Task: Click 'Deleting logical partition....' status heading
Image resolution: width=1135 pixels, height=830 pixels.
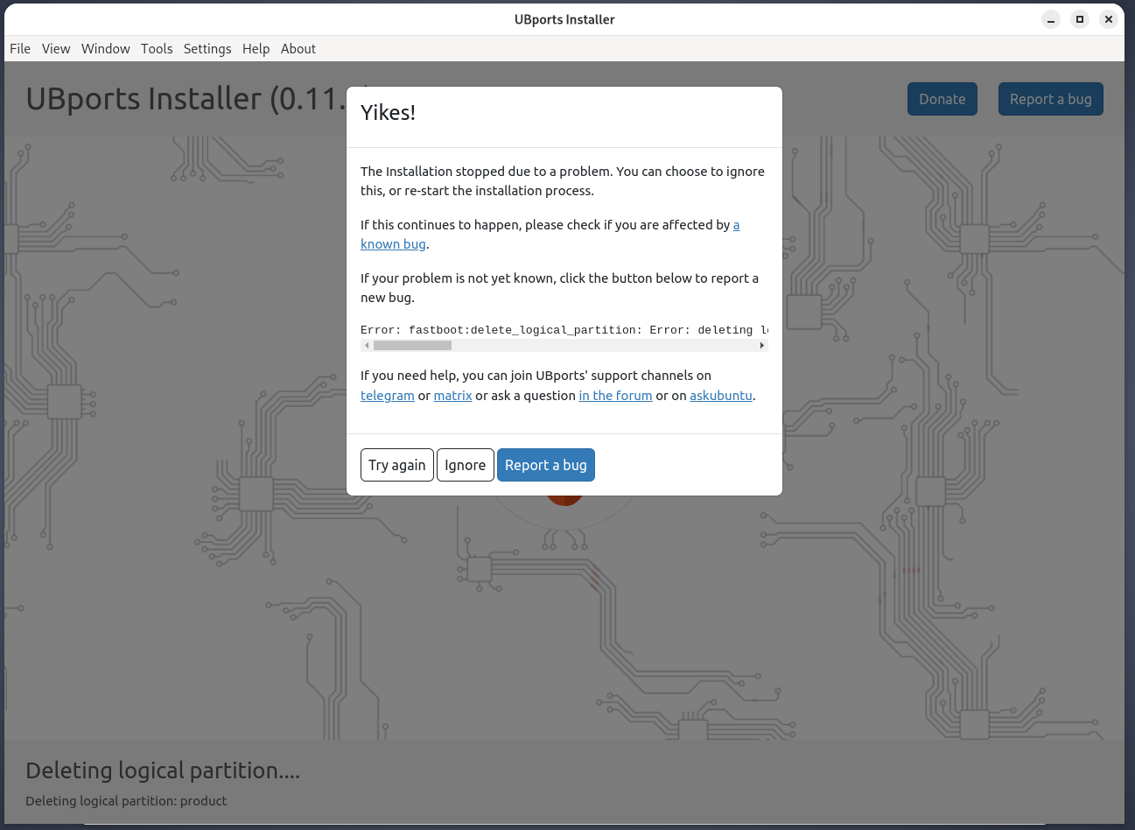Action: point(163,770)
